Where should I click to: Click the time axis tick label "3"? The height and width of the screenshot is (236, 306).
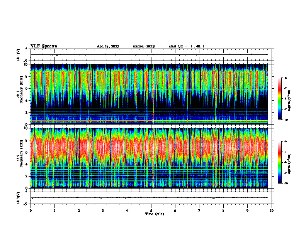click(x=103, y=210)
